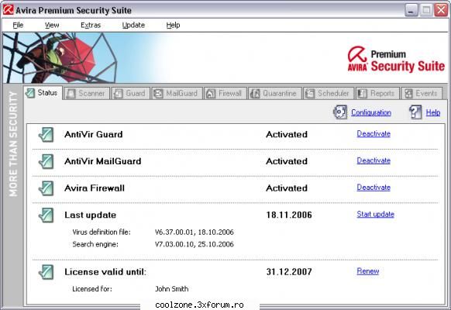Click the Status tab checkmark icon
Screen dimensions: 451x310
[x=30, y=93]
